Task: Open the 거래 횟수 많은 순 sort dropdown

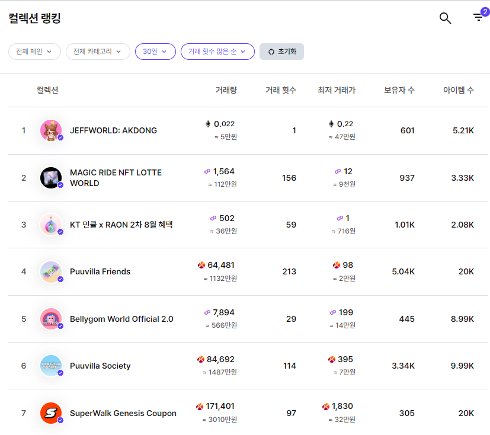Action: tap(217, 52)
